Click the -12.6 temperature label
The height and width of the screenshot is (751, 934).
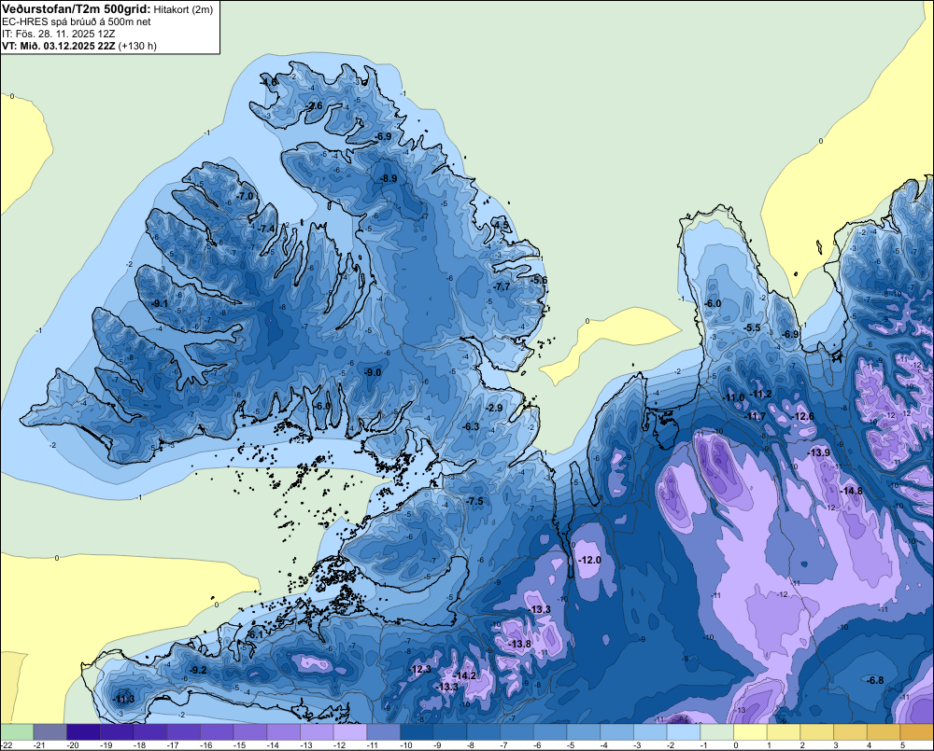click(803, 416)
